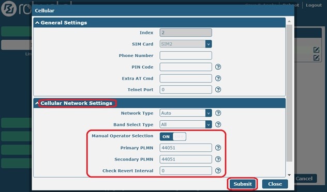Toggle Manual Operator Selection switch
The height and width of the screenshot is (192, 327).
(x=173, y=137)
